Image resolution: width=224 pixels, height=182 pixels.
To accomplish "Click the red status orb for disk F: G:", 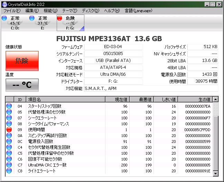I will point(59,18).
